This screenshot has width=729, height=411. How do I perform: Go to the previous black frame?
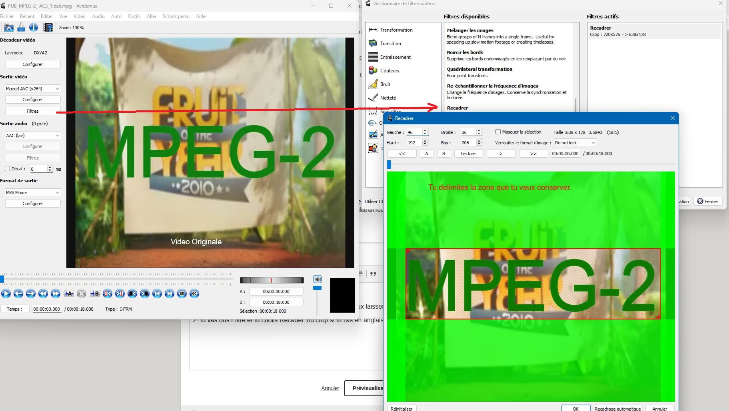point(132,293)
